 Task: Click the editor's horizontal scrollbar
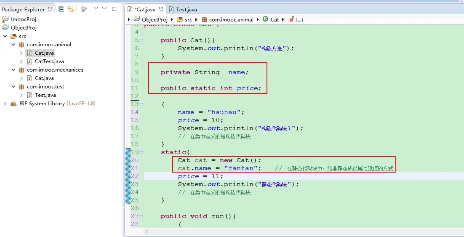(x=295, y=232)
